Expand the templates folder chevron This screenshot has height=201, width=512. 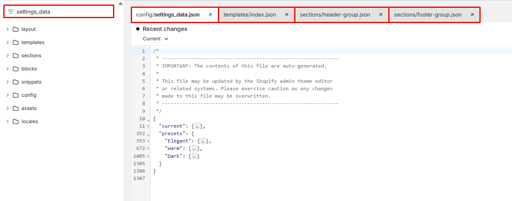click(x=7, y=42)
